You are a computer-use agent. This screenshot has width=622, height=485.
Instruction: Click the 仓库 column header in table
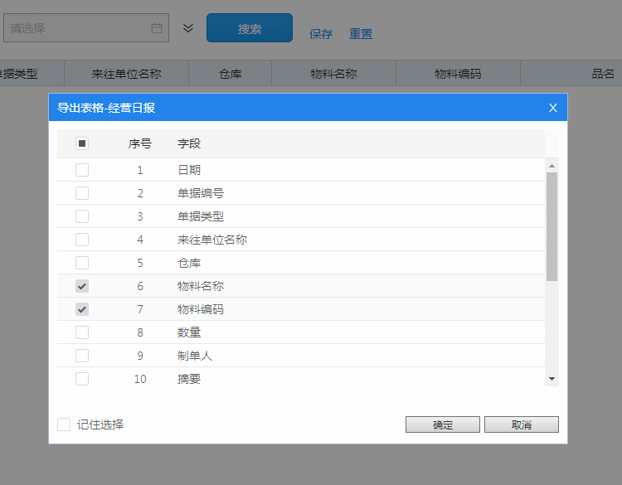click(x=230, y=73)
